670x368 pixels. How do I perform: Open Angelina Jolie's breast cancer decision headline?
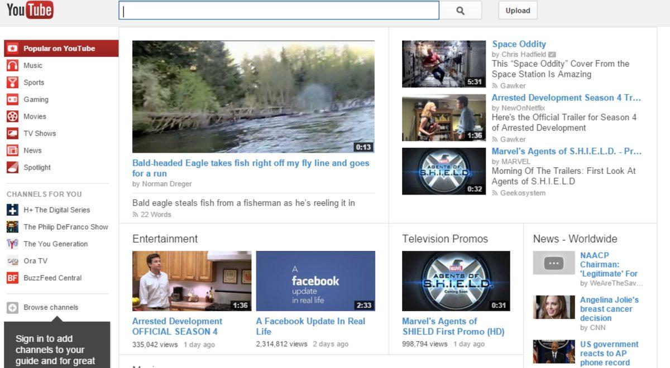(609, 309)
